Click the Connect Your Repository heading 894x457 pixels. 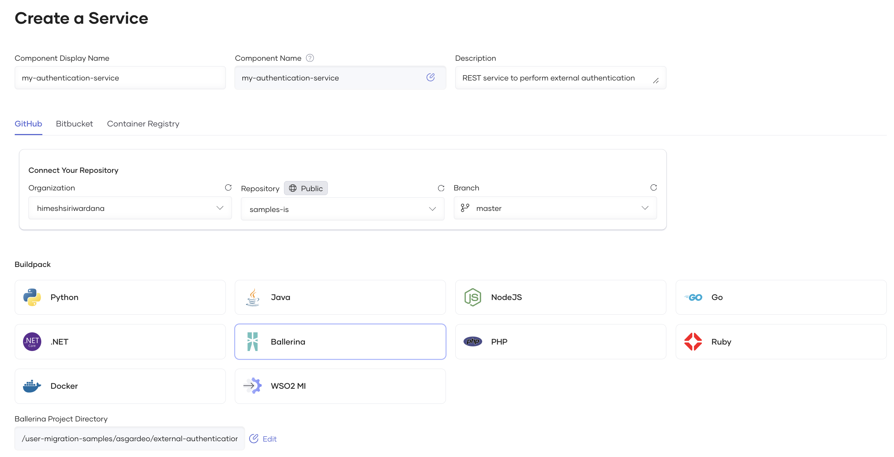coord(73,170)
